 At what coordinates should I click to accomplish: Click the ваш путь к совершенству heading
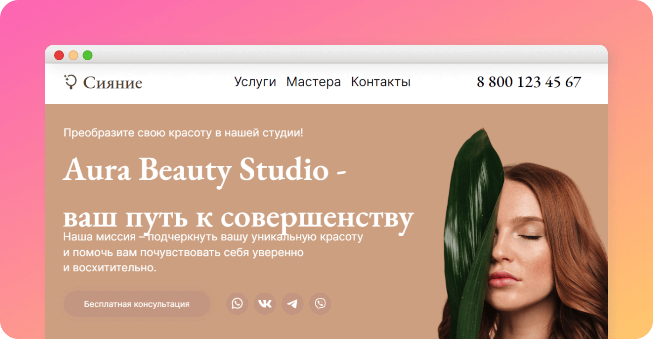[238, 218]
